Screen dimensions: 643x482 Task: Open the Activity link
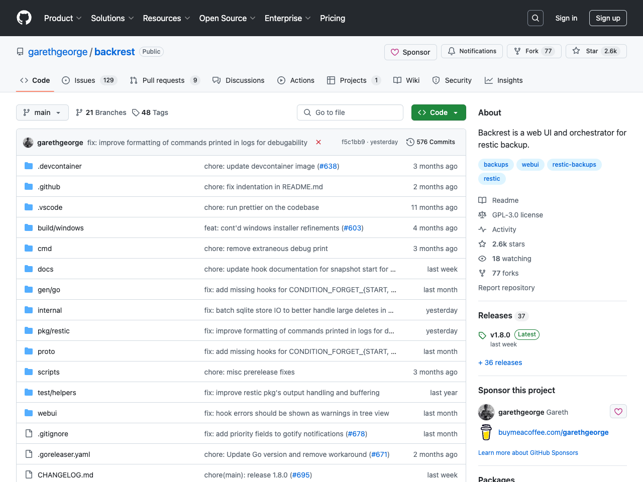(497, 229)
